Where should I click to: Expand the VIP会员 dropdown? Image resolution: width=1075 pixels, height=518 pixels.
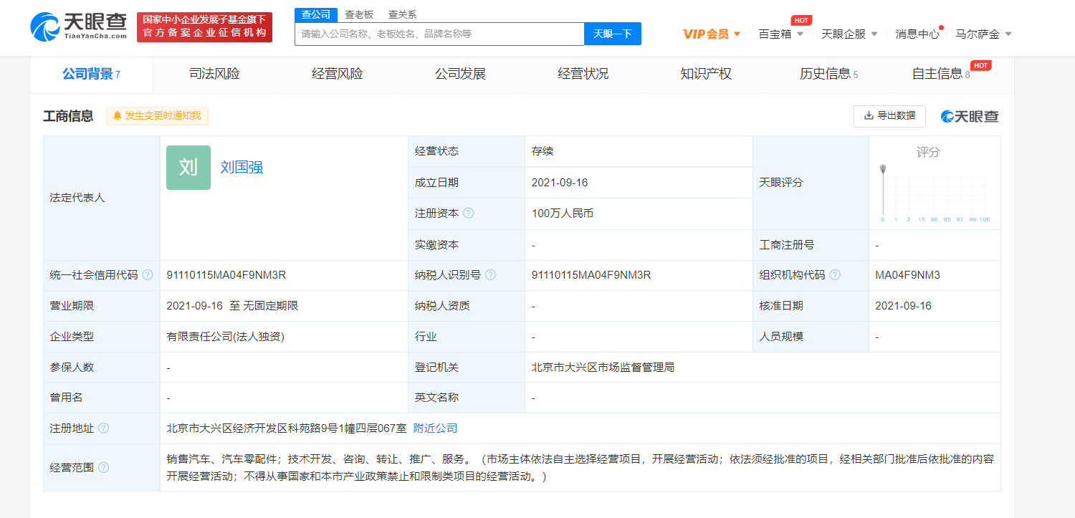point(712,34)
